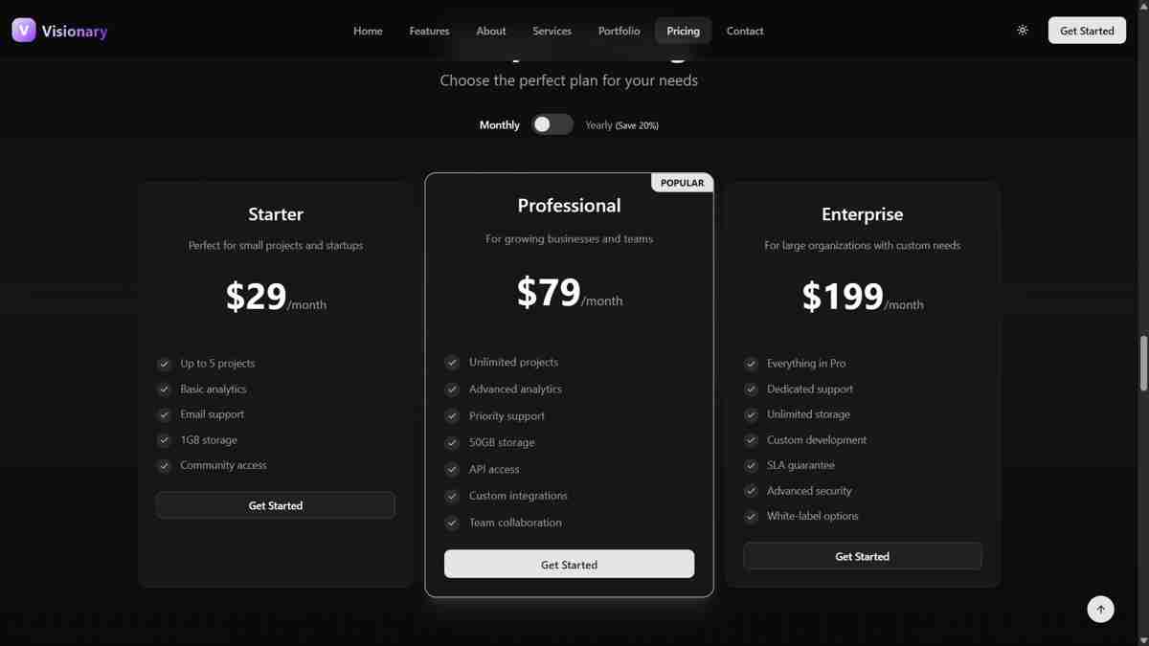
Task: Click the scroll-to-top arrow button
Action: pos(1100,609)
